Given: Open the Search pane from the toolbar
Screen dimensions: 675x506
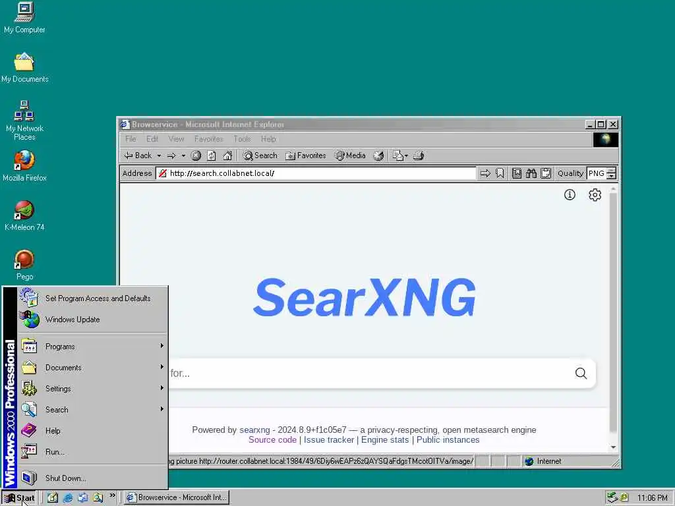Looking at the screenshot, I should [260, 155].
